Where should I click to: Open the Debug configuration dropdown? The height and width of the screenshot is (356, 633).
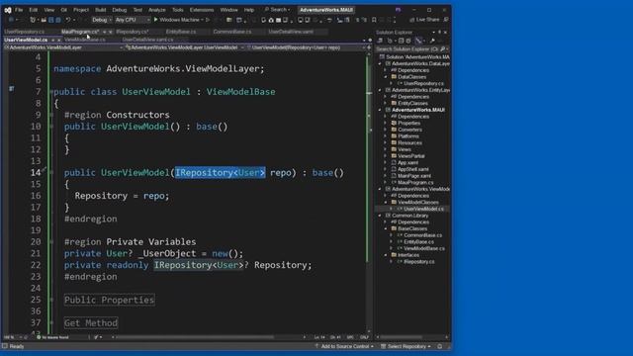tap(102, 20)
